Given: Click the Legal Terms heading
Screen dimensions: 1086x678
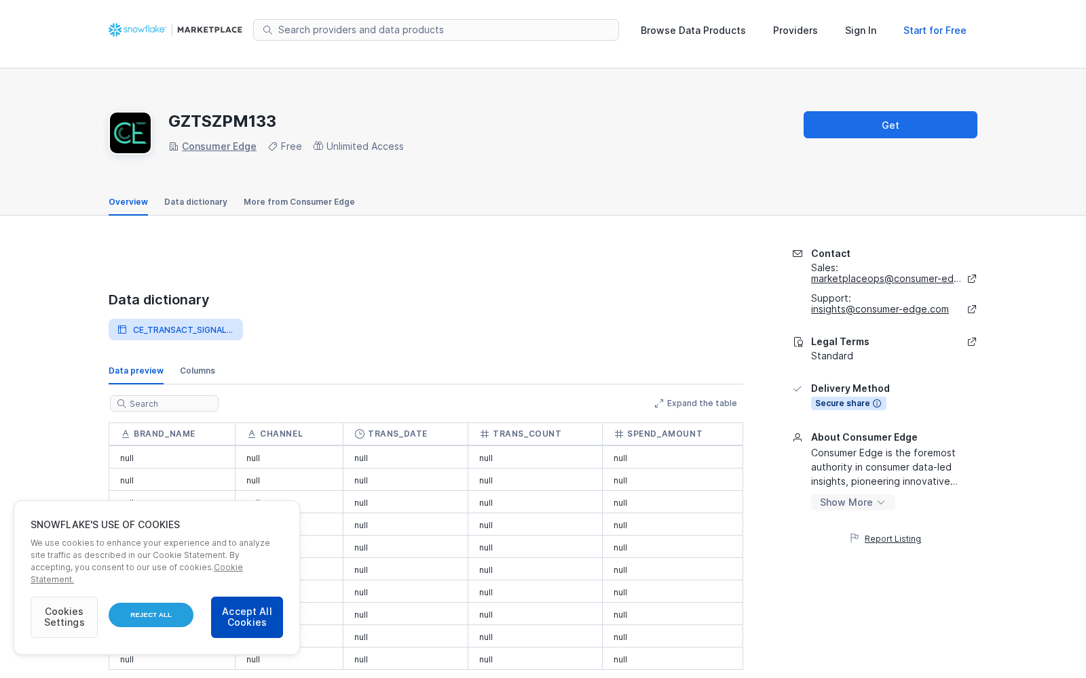Looking at the screenshot, I should 840,342.
